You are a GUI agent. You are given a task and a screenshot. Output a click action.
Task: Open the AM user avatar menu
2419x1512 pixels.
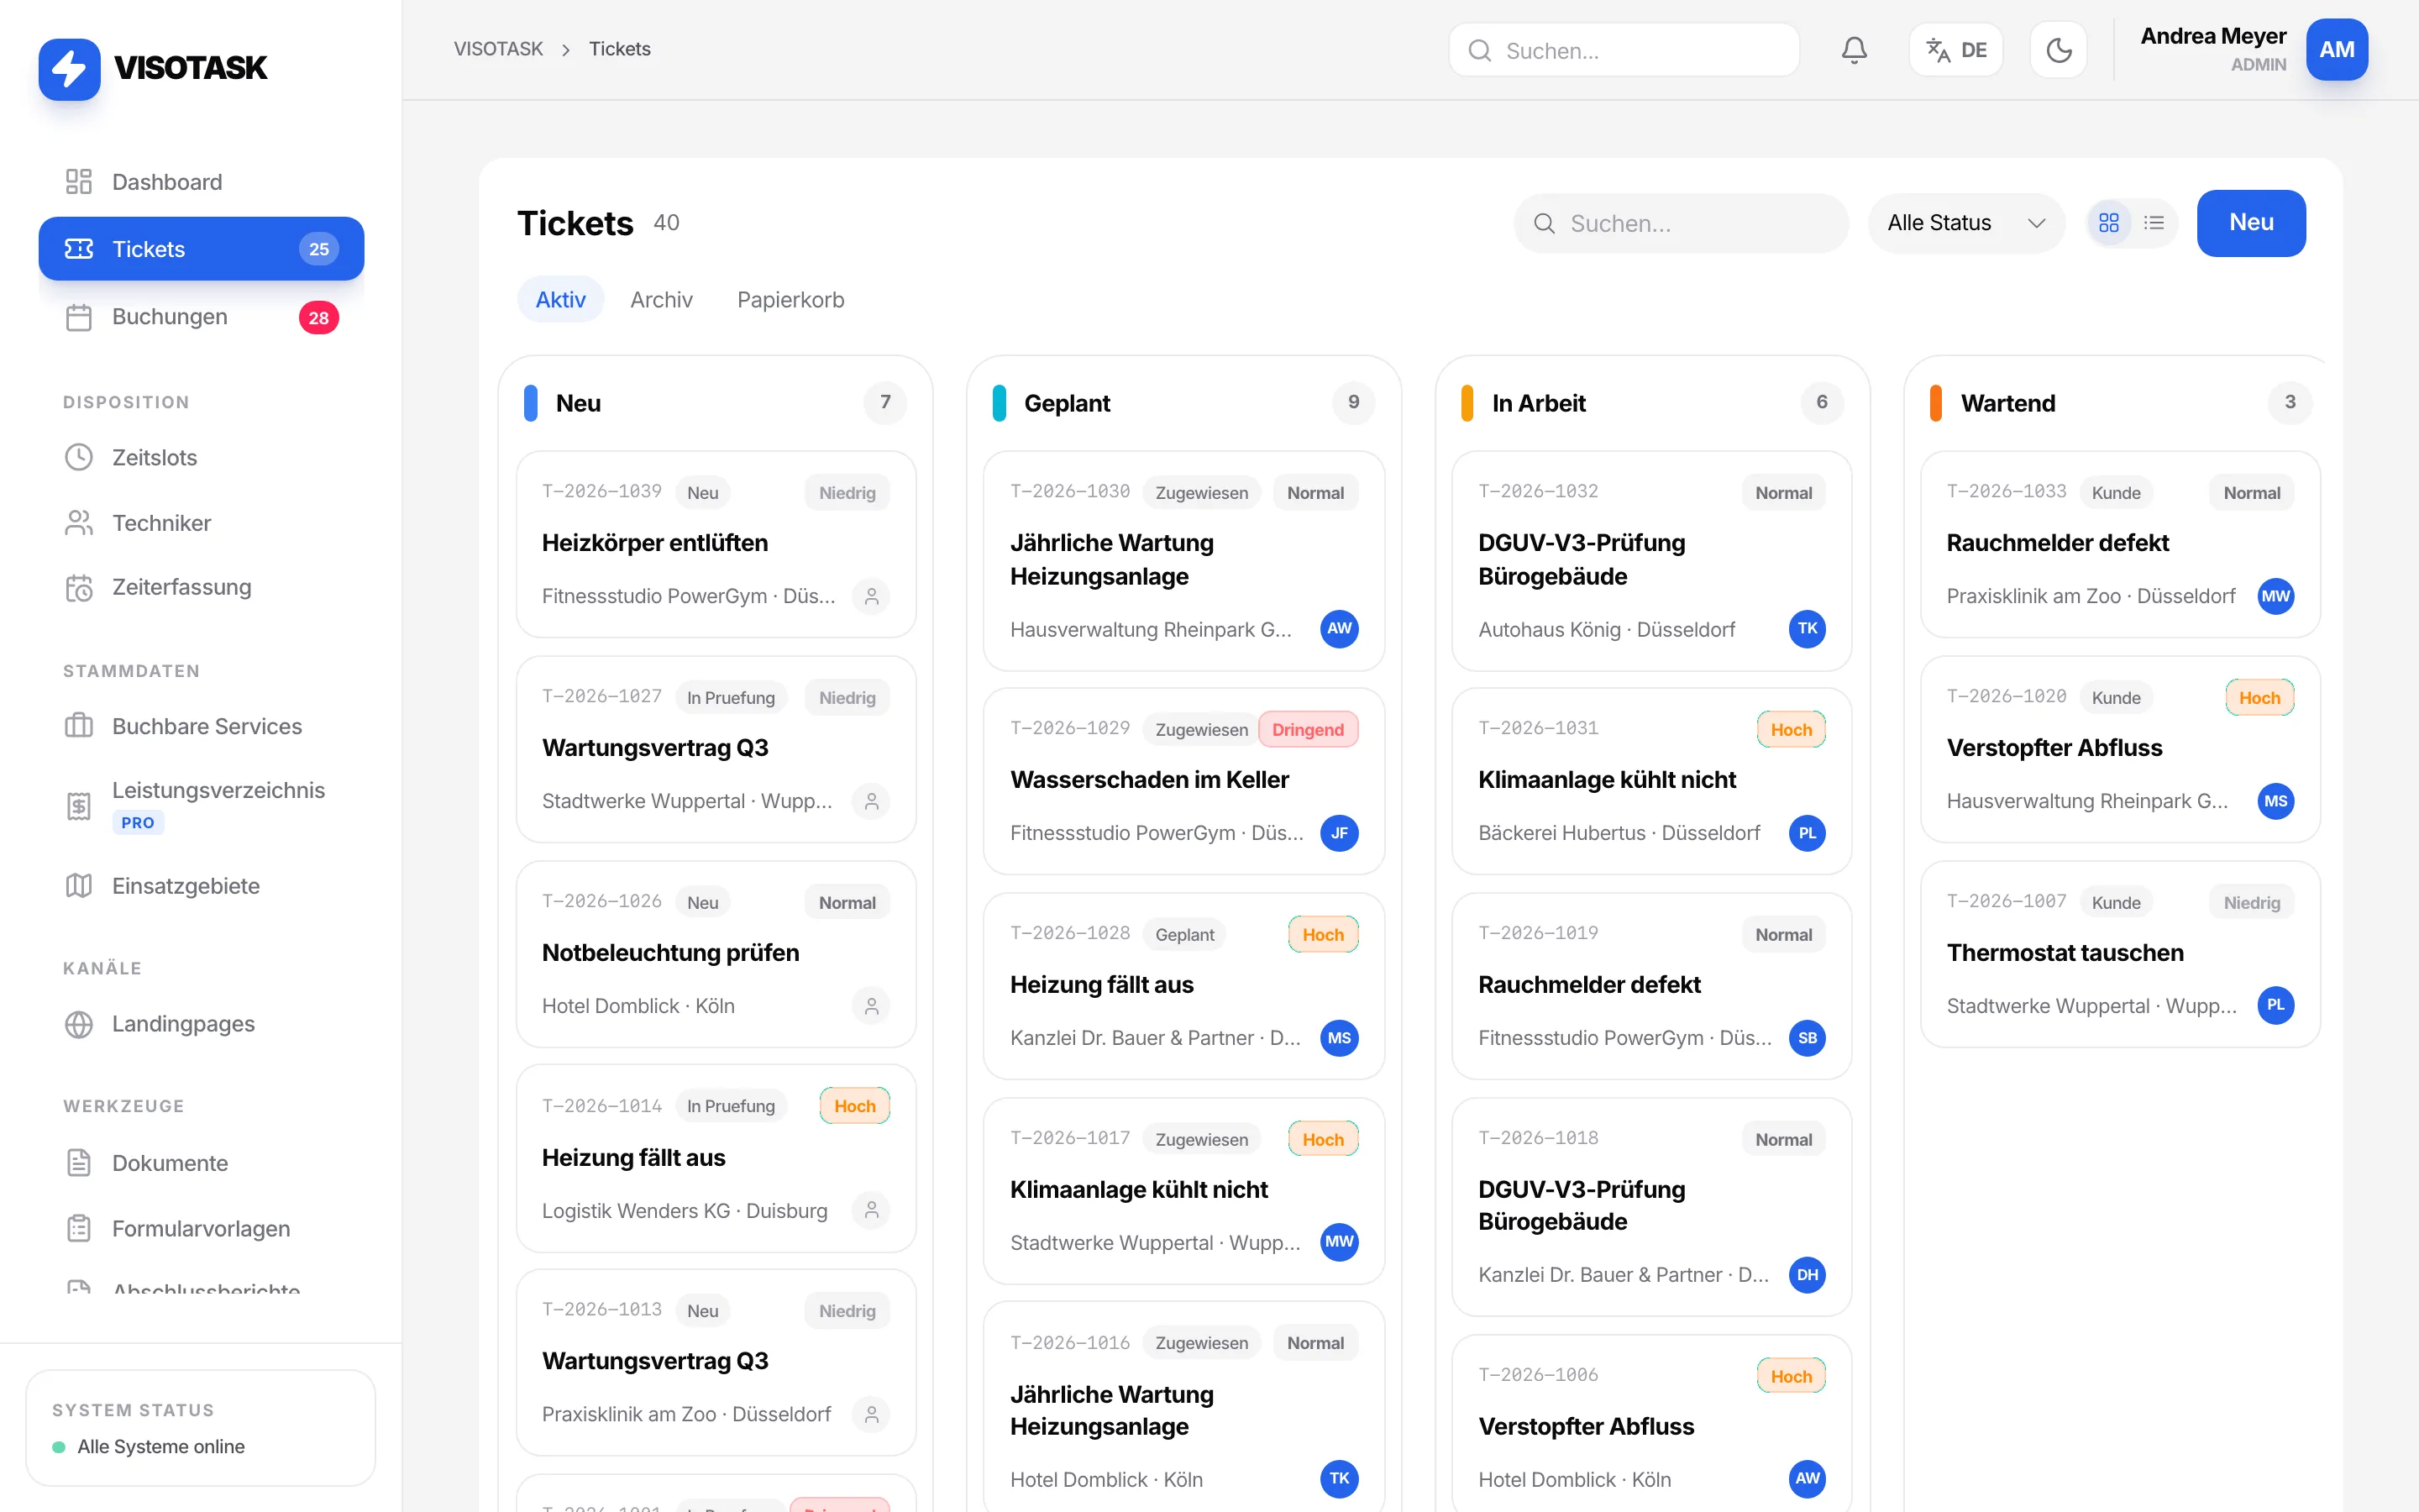click(x=2336, y=50)
